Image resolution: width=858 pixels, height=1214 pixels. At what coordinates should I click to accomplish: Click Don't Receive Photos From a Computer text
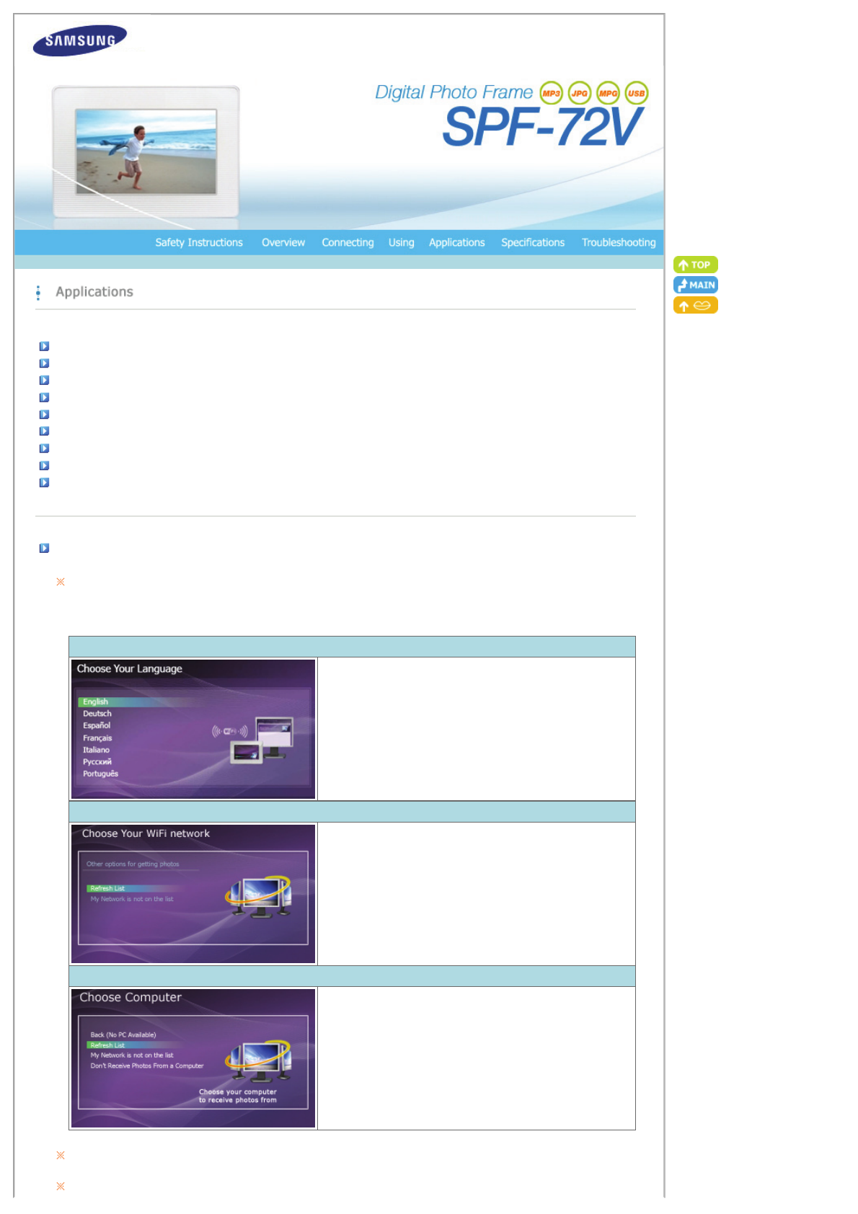147,1065
